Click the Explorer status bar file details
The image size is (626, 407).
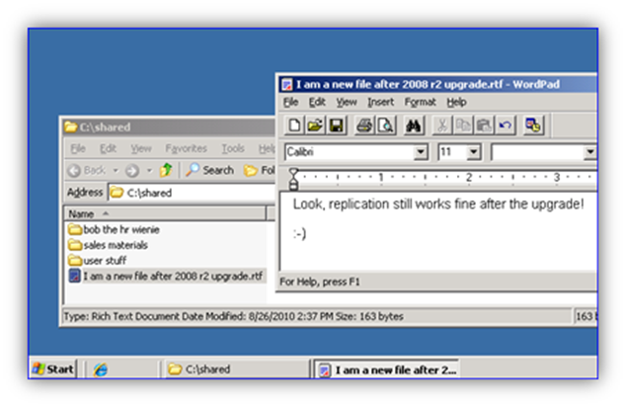pyautogui.click(x=234, y=316)
